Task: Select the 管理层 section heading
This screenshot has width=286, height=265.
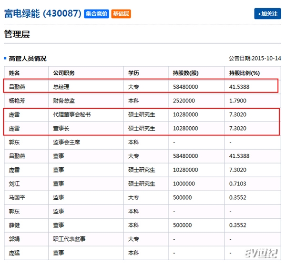Action: click(17, 34)
